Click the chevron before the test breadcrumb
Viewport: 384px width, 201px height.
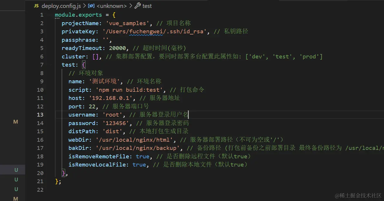tap(131, 6)
